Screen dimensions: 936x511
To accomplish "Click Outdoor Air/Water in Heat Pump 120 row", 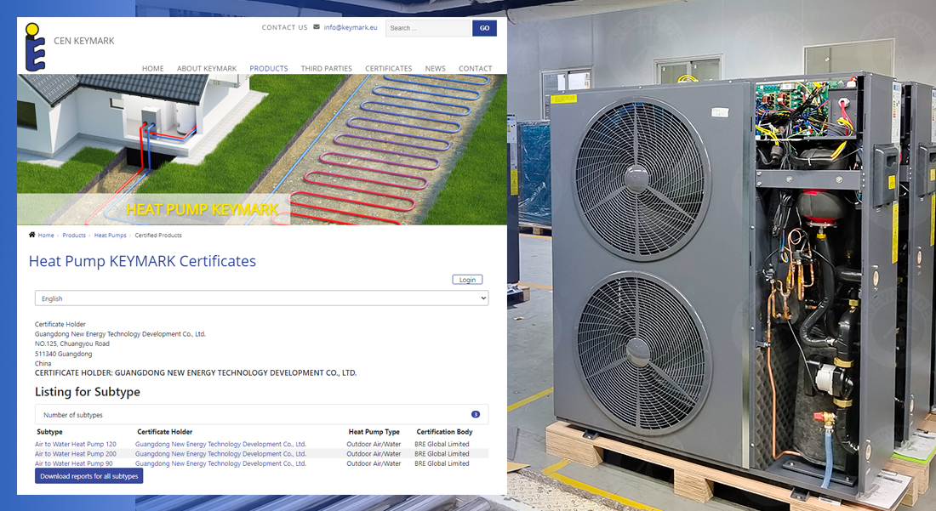I will click(374, 444).
